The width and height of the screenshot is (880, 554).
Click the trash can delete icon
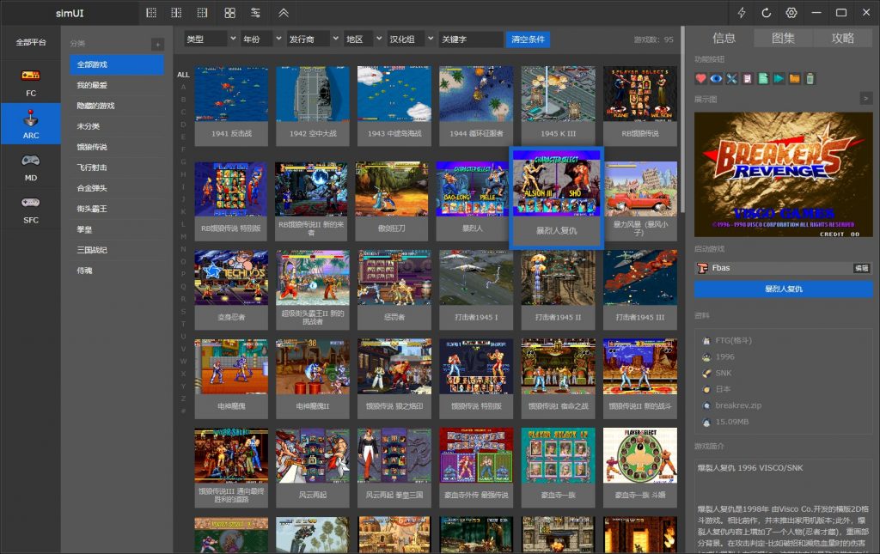(810, 79)
